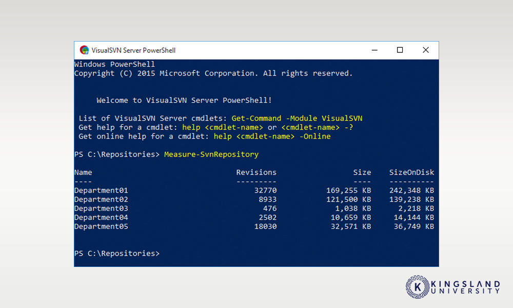Click revisions value '2502'
Viewport: 513px width, 308px height.
(x=268, y=217)
